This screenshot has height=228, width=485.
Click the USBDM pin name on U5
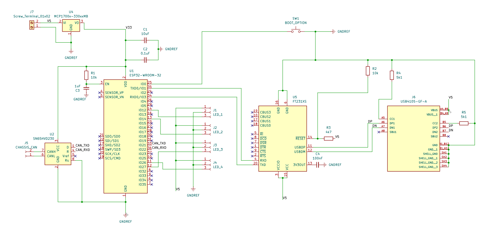pos(300,152)
